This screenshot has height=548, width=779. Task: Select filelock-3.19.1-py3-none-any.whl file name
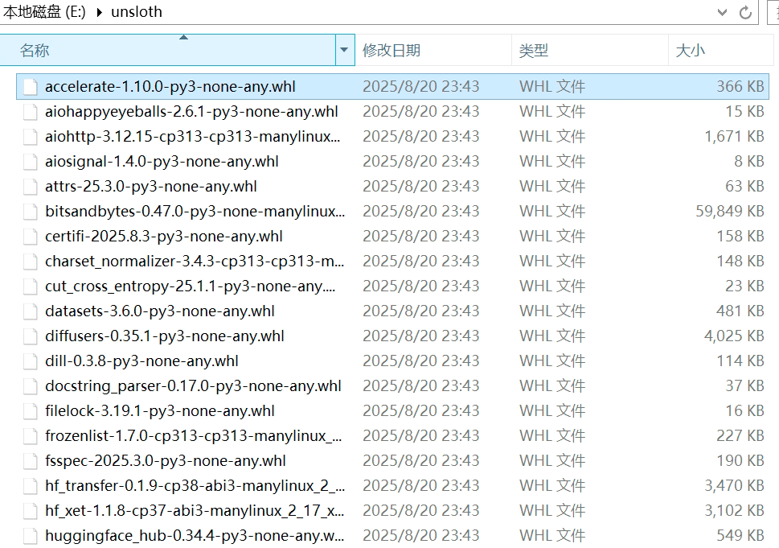[159, 410]
